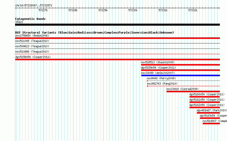
Task: Click the black line of nsv511049
Action: 117,43
